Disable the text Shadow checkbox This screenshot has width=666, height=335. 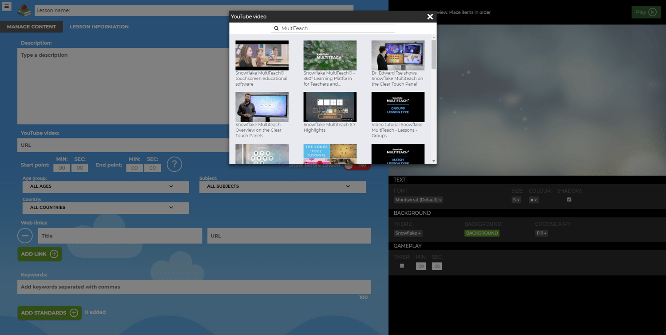tap(569, 200)
